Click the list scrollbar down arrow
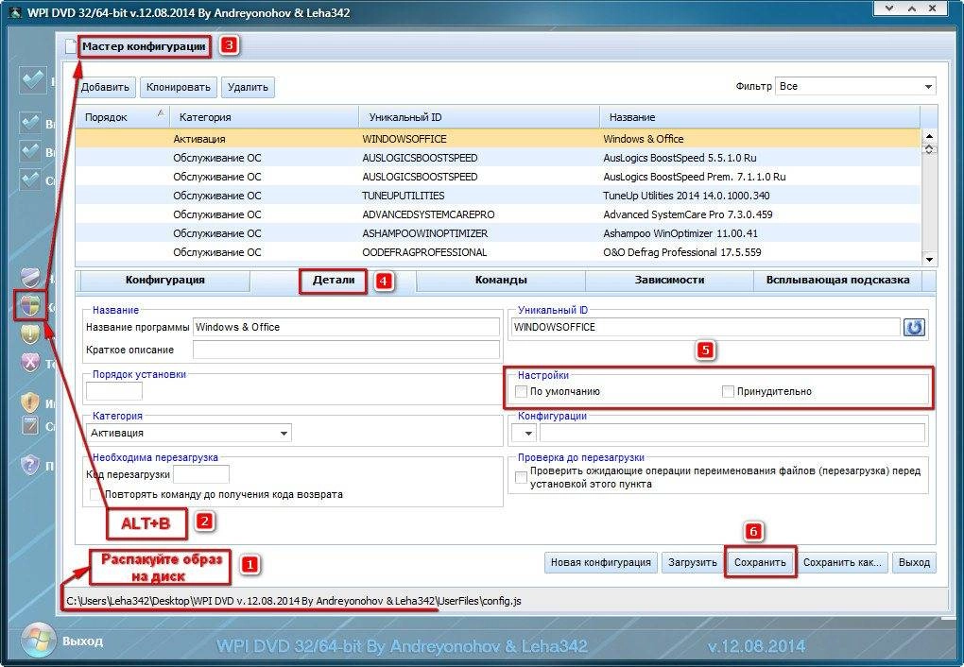 point(929,260)
